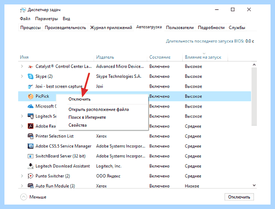The height and width of the screenshot is (209, 275).
Task: Expand the Catalyst Control Center row
Action: [x=22, y=66]
